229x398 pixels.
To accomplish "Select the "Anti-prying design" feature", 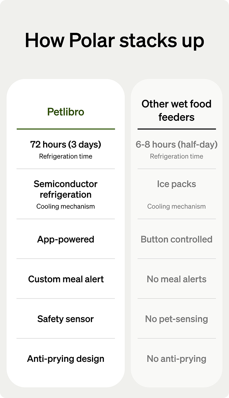I will click(66, 359).
